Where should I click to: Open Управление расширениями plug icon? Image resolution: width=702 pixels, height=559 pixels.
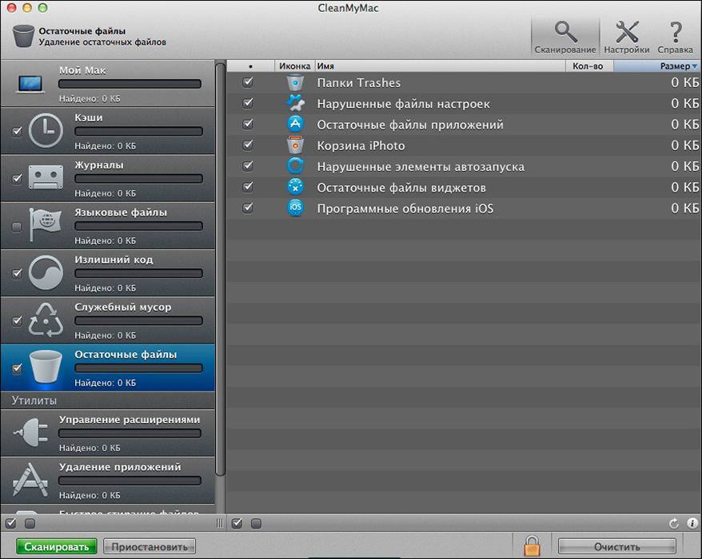click(x=31, y=432)
